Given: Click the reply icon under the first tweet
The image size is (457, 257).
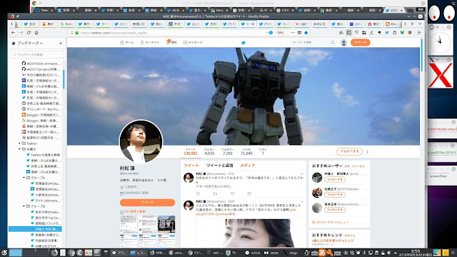Looking at the screenshot, I should tap(199, 193).
